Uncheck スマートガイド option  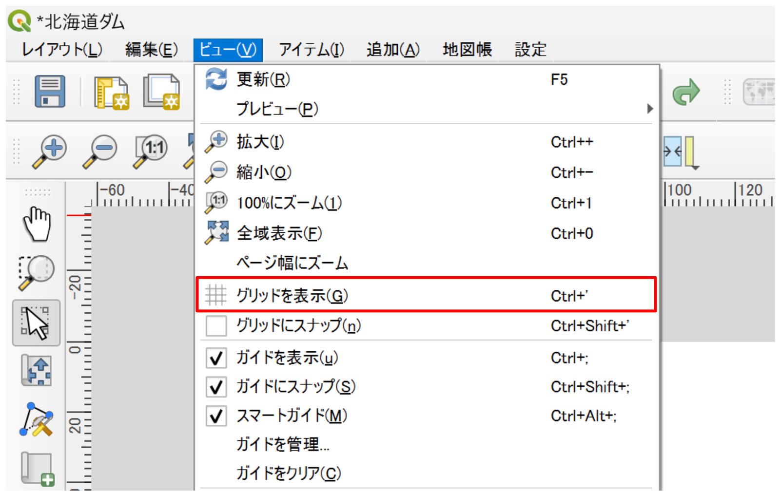(x=216, y=416)
